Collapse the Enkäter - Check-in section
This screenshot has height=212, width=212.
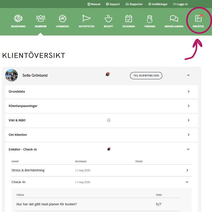[188, 149]
